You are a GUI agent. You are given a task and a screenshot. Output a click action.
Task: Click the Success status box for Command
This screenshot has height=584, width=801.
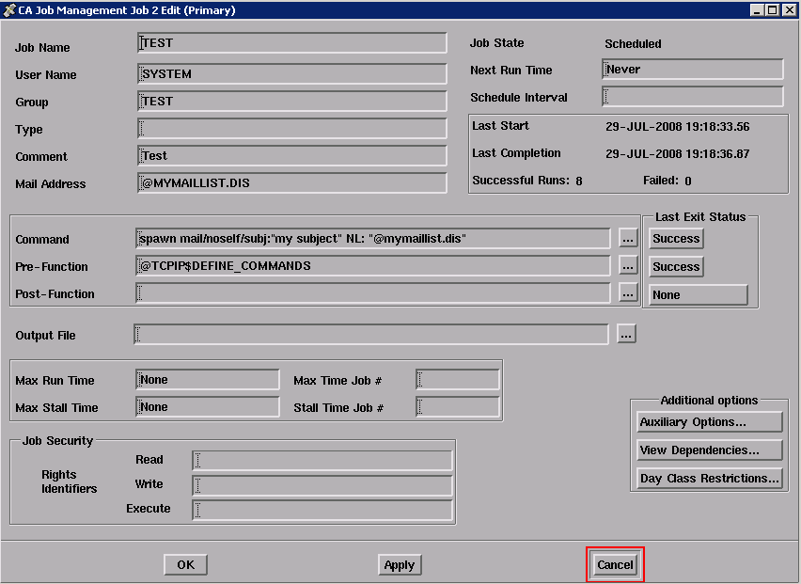pyautogui.click(x=675, y=238)
